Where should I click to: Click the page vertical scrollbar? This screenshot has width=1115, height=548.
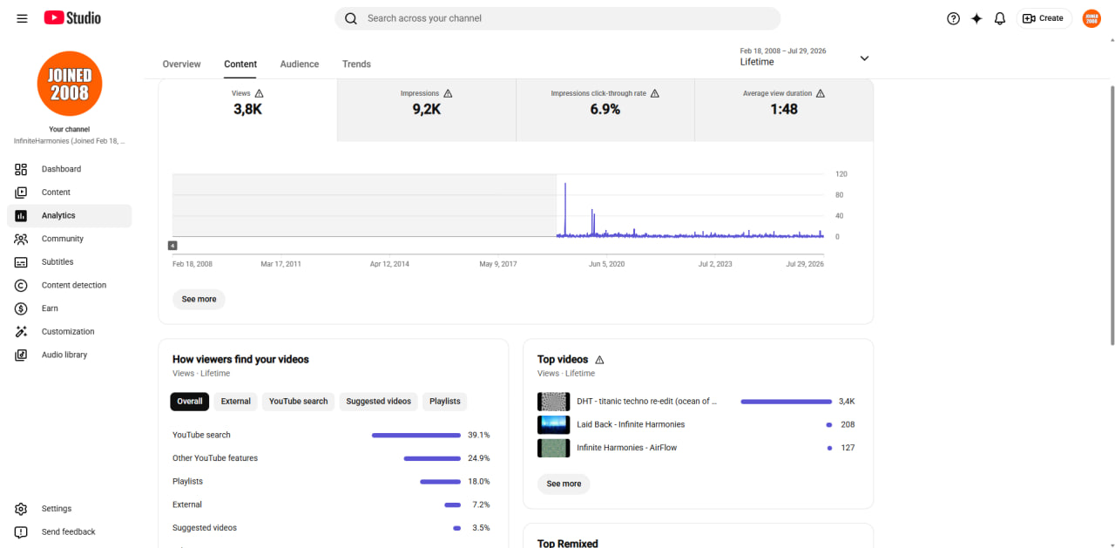1112,215
